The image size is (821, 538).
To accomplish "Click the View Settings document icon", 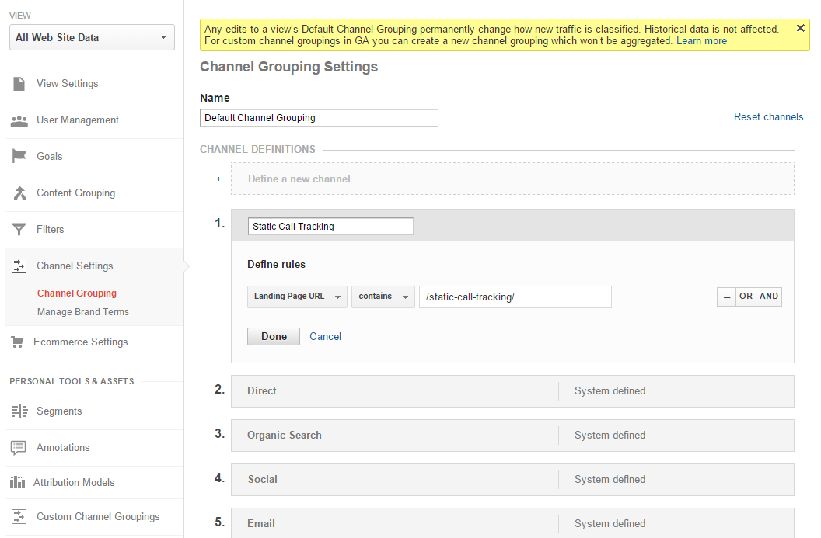I will click(x=19, y=84).
